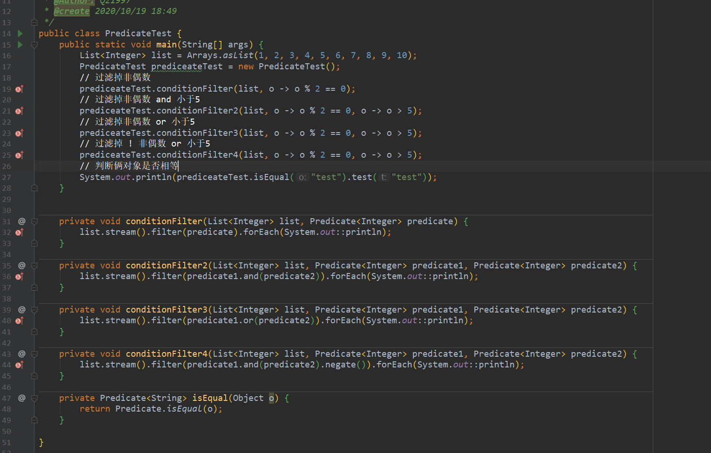Image resolution: width=711 pixels, height=453 pixels.
Task: Click the comment '// 判断俩对象是否相等'
Action: point(129,166)
